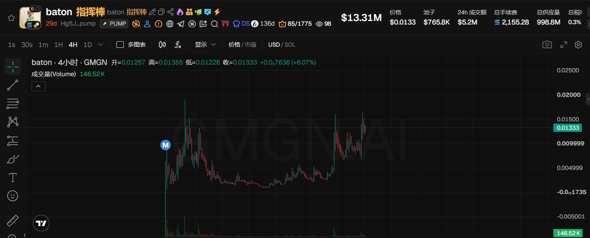Expand the 显示 display dropdown
This screenshot has width=590, height=238.
point(205,45)
